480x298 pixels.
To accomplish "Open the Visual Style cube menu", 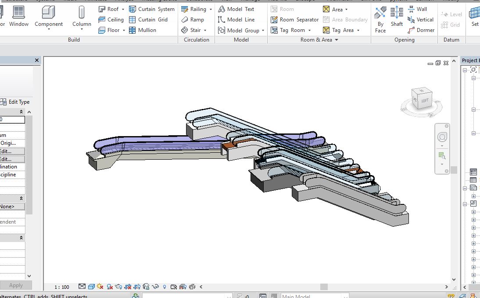I will pyautogui.click(x=91, y=287).
